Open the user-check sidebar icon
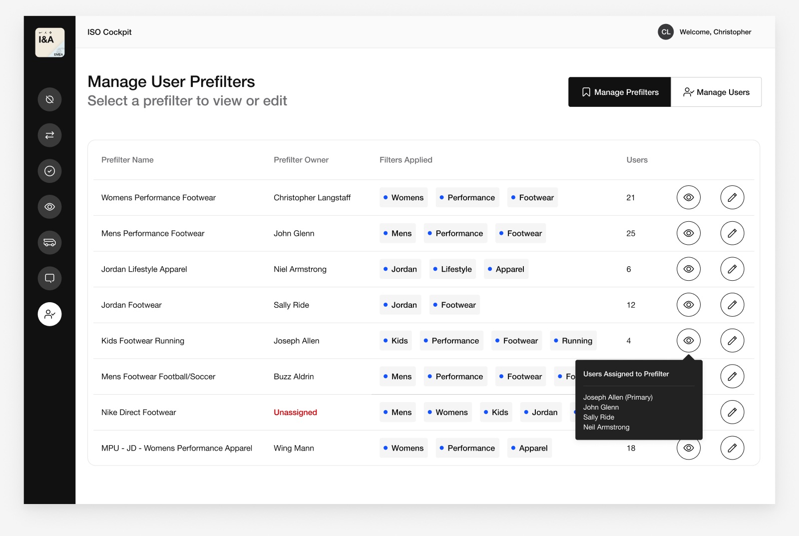799x536 pixels. click(x=49, y=314)
